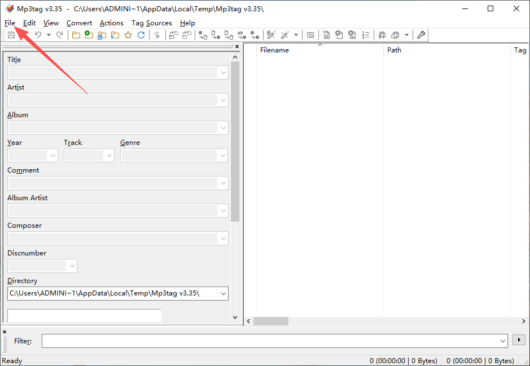
Task: Click the create playlist with lined page icon
Action: point(352,35)
